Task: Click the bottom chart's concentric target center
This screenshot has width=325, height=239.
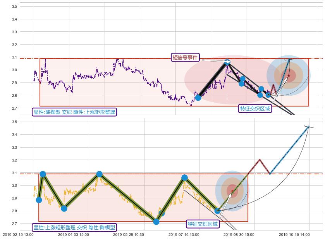Action: click(x=232, y=191)
